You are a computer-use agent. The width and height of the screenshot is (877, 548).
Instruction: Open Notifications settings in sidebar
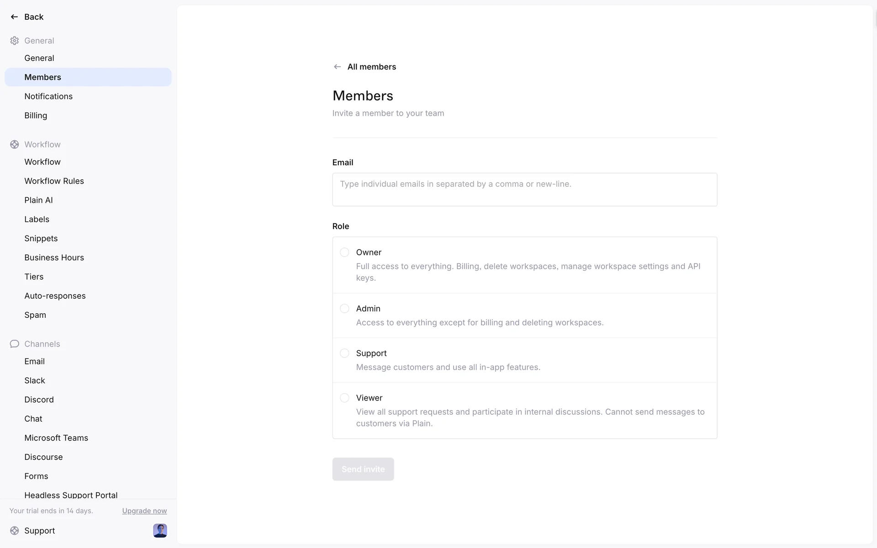click(x=48, y=96)
